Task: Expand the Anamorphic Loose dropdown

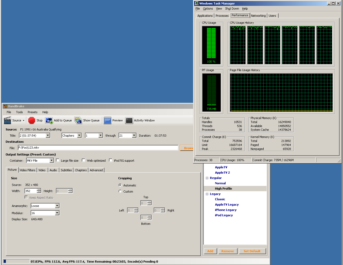Action: pyautogui.click(x=57, y=206)
